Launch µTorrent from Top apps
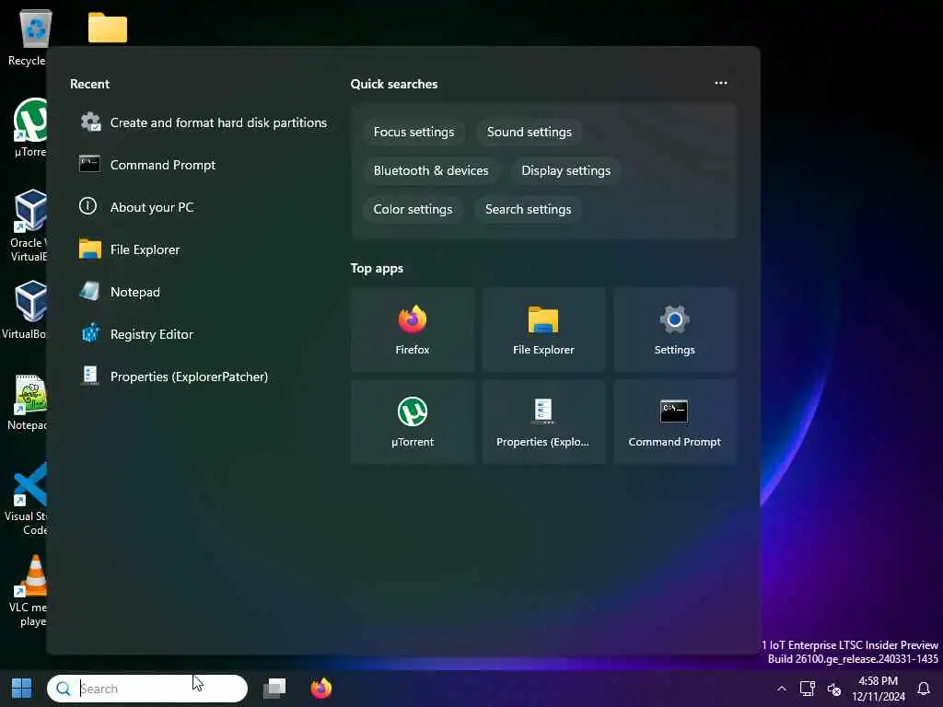 tap(413, 422)
